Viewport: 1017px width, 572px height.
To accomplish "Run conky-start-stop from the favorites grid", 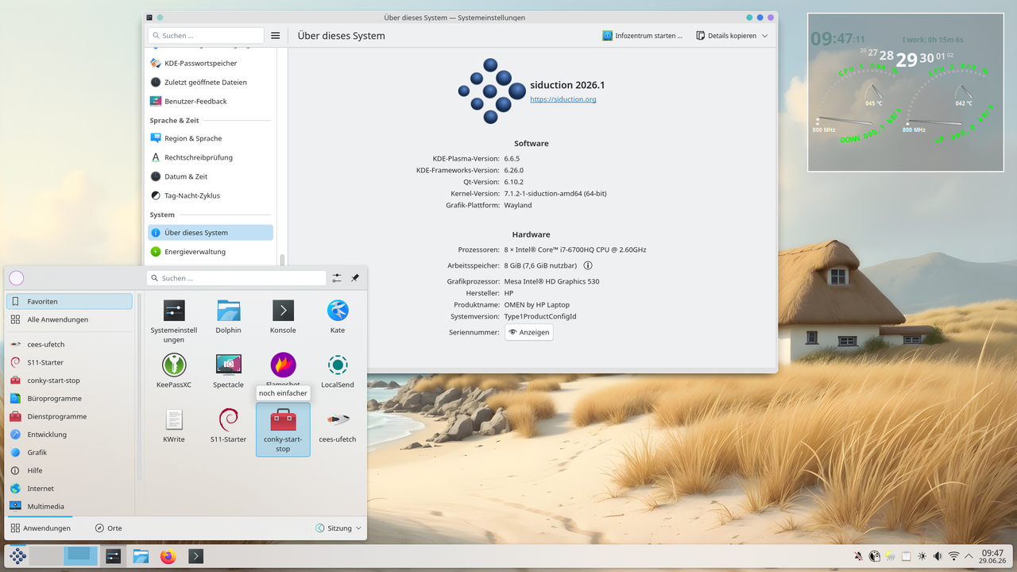I will [x=283, y=430].
